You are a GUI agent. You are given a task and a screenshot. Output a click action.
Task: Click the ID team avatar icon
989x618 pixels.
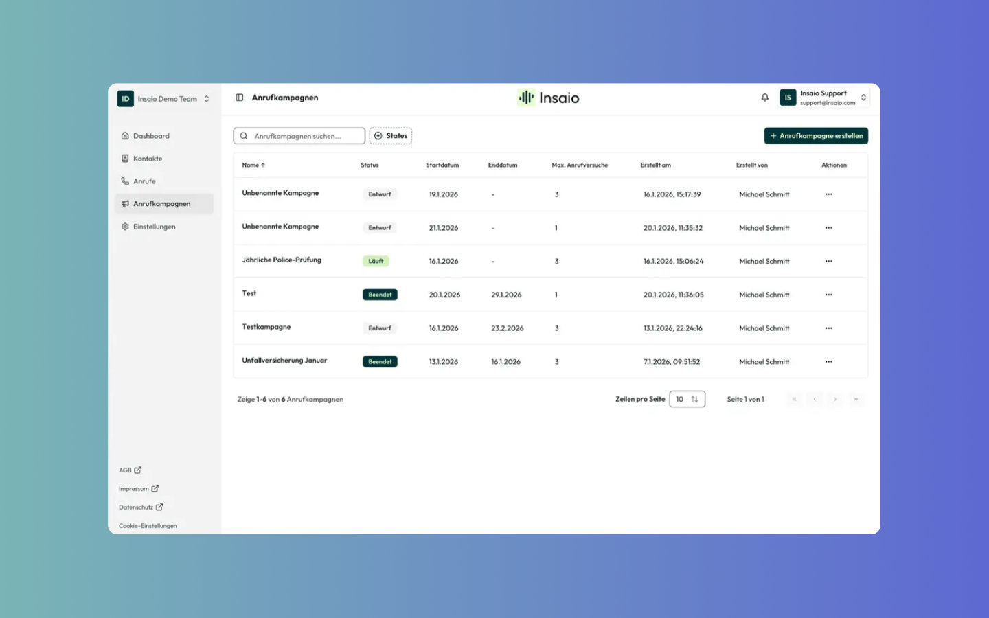click(x=126, y=99)
